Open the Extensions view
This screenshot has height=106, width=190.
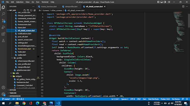tap(3, 34)
